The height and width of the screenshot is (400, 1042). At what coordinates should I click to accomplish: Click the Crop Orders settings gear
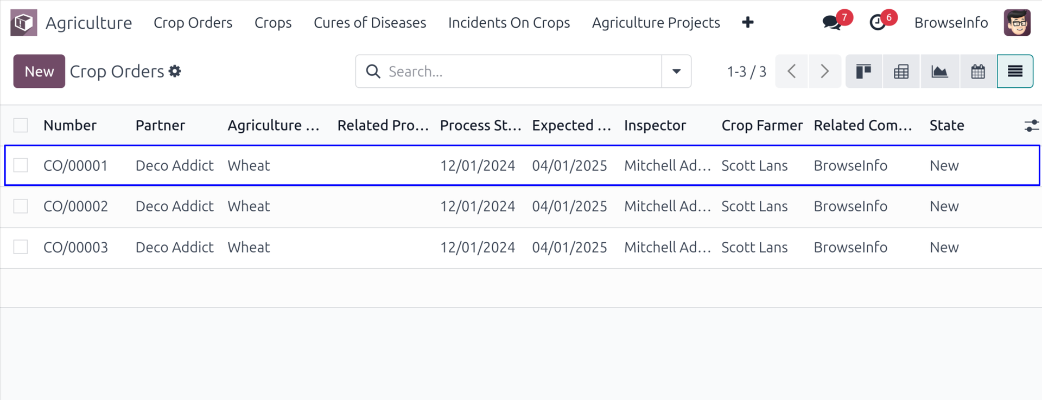[x=175, y=72]
